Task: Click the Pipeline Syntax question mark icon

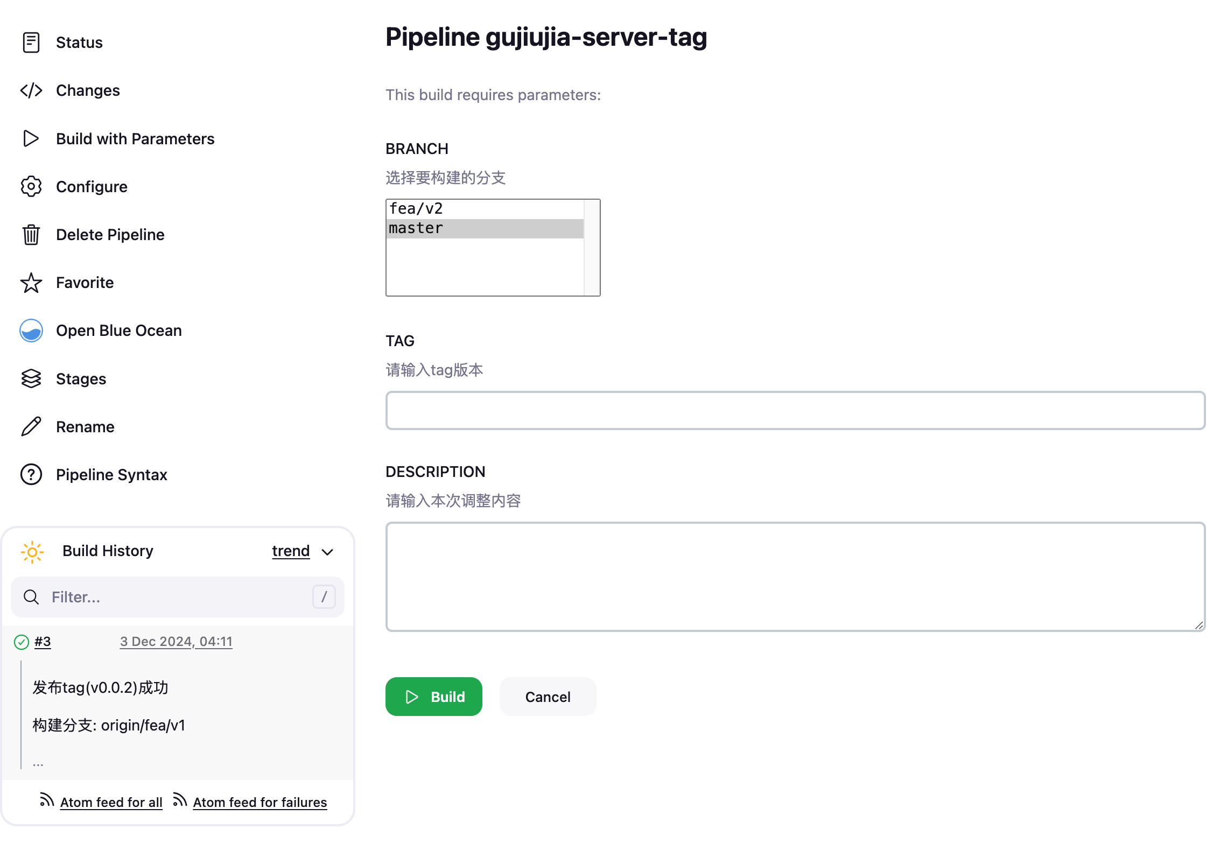Action: coord(31,475)
